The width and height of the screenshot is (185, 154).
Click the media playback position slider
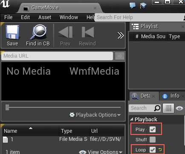click(x=64, y=107)
